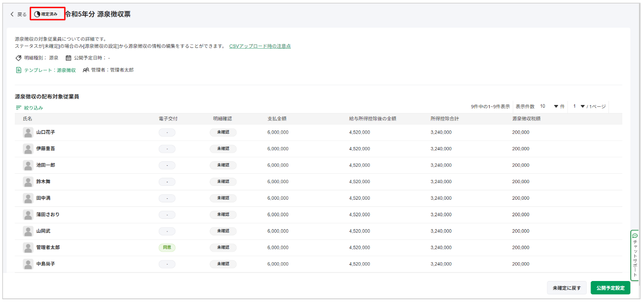Screen dimensions: 642x302
Task: Expand the 表示件数 10 dropdown
Action: [x=556, y=106]
